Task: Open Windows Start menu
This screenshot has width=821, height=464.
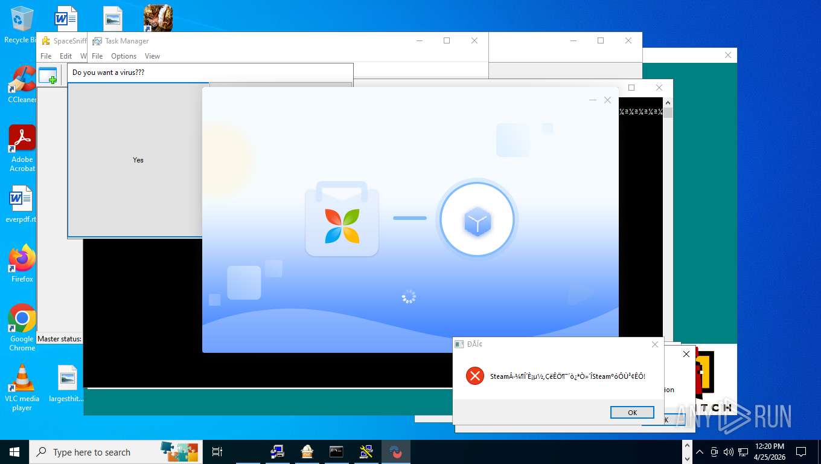Action: point(14,452)
